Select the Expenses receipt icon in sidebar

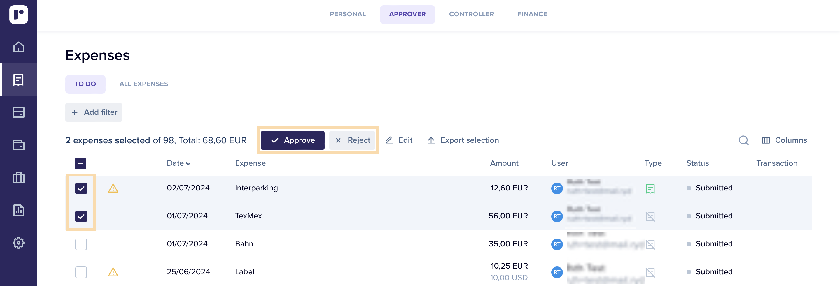click(19, 80)
